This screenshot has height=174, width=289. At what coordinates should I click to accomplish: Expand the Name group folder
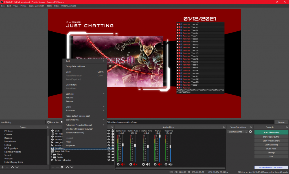tap(52, 154)
